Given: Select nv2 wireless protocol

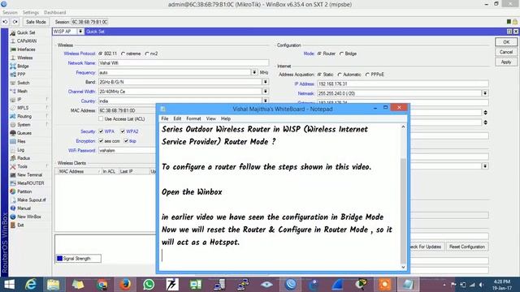Looking at the screenshot, I should click(x=147, y=54).
